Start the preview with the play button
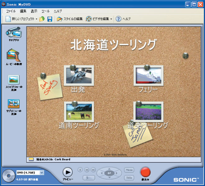The image size is (205, 186). pyautogui.click(x=67, y=172)
